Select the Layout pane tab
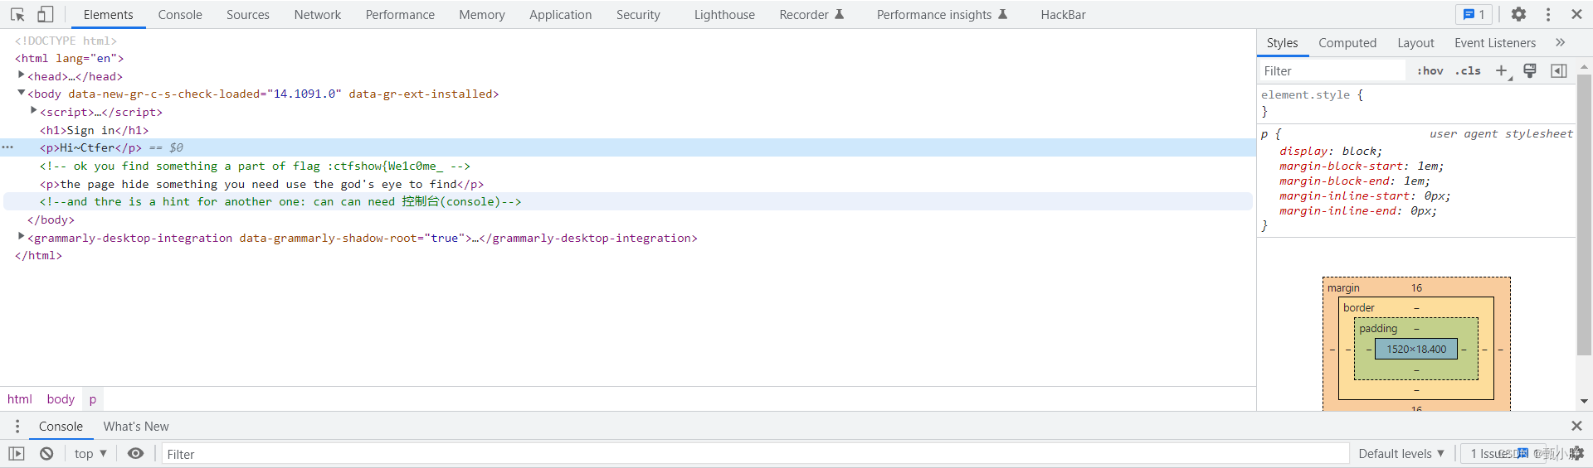This screenshot has width=1593, height=468. (1415, 43)
